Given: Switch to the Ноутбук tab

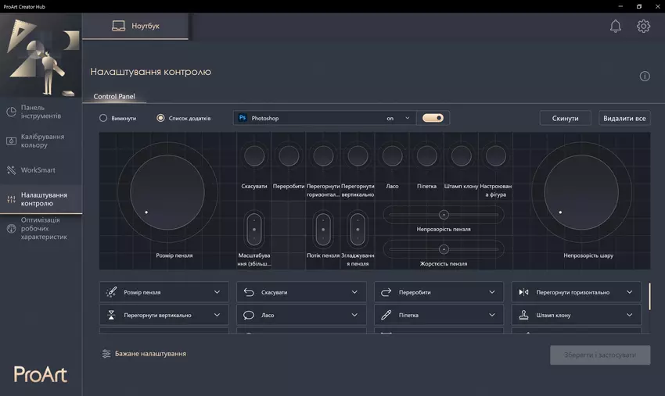Looking at the screenshot, I should (x=136, y=27).
